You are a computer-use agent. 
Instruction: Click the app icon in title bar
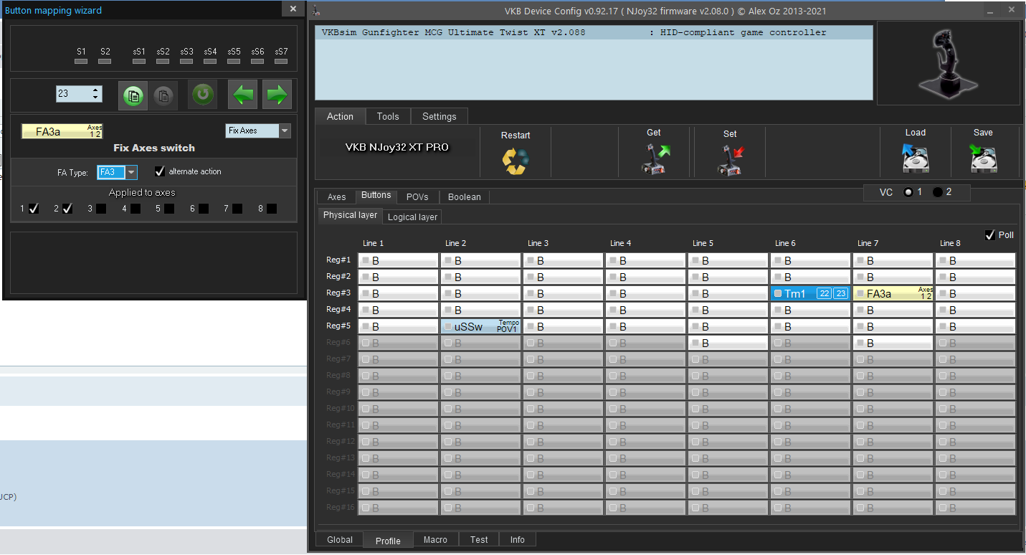point(316,9)
